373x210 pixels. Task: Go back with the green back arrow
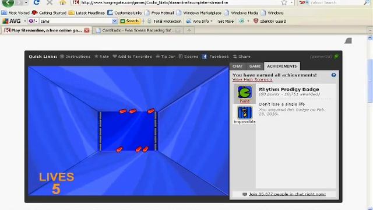[8, 3]
